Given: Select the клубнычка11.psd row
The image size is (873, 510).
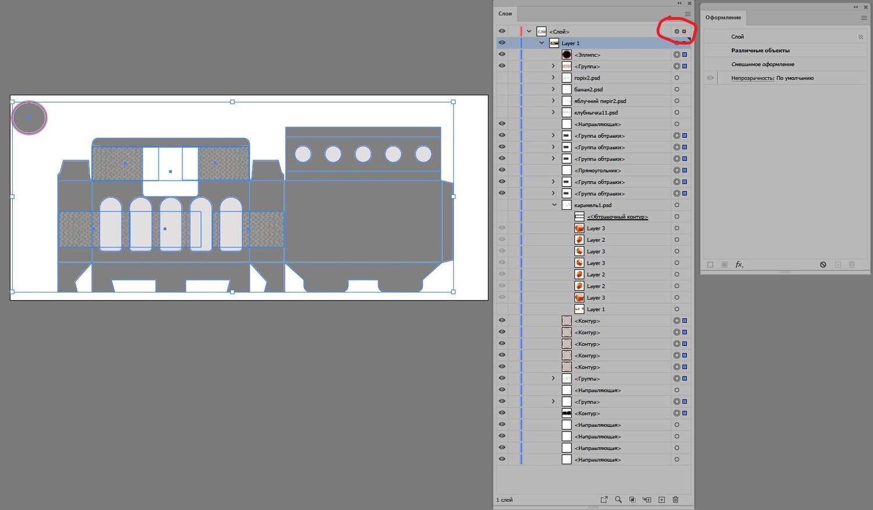Looking at the screenshot, I should tap(594, 112).
